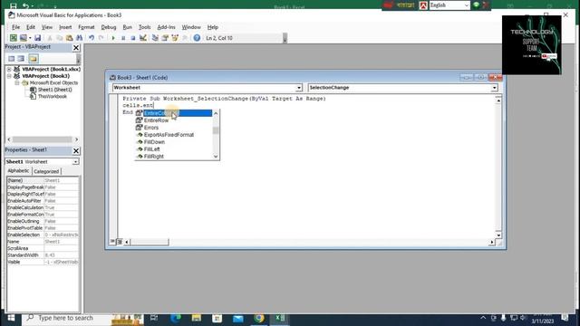Close the Project - VBAProject pane
Image resolution: width=580 pixels, height=326 pixels.
(76, 48)
